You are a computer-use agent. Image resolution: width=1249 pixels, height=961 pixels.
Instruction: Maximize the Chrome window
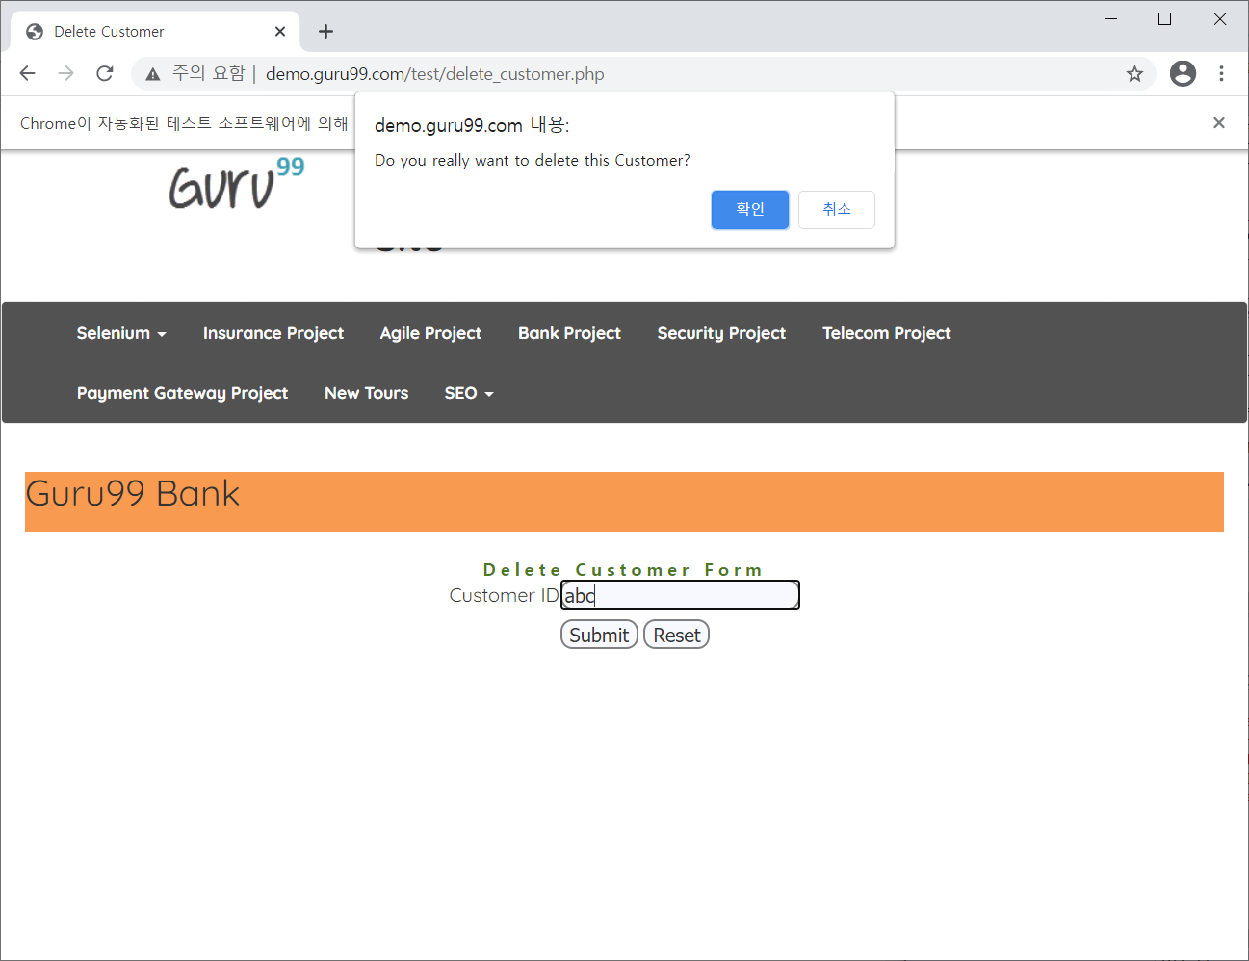point(1164,19)
